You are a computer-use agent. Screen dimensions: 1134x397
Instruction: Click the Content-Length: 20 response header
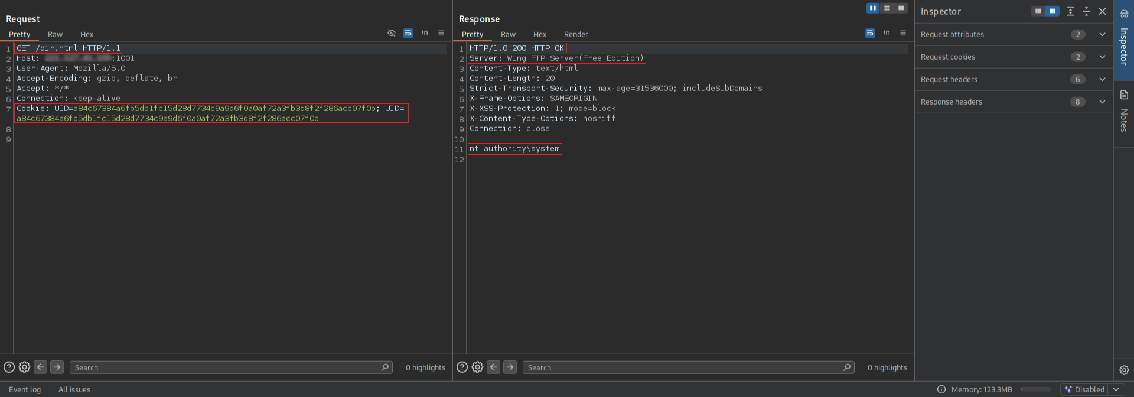coord(512,78)
